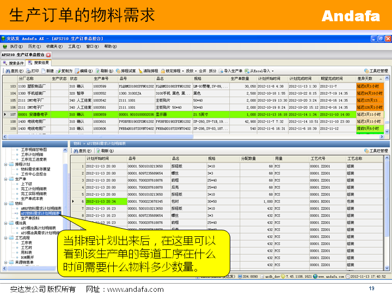
Task: Select the row with 品名 显示器 in the upper grid
Action: (163, 114)
